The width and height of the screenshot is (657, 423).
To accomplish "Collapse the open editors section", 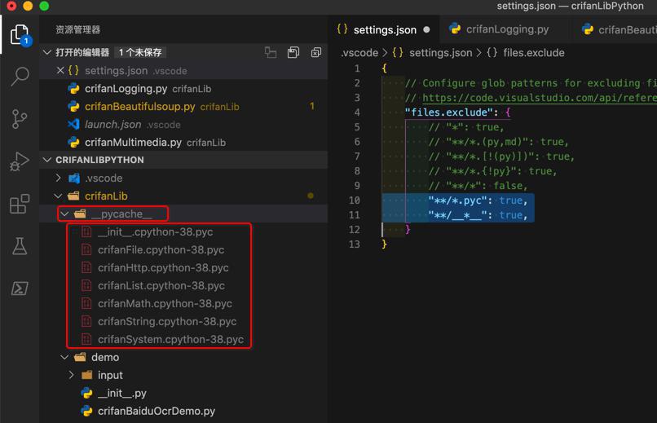I will pyautogui.click(x=47, y=52).
